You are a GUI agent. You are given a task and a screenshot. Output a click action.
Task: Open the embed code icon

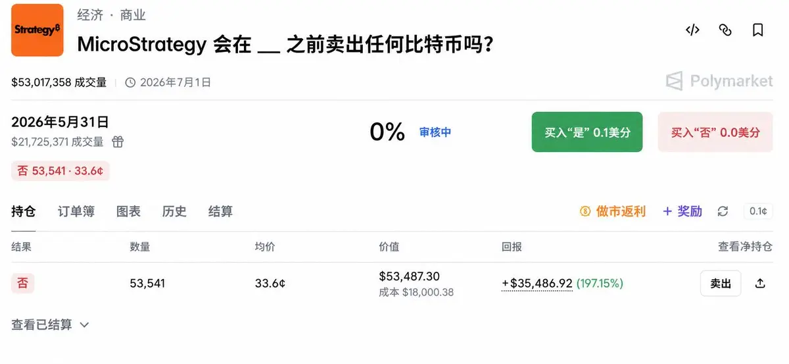pyautogui.click(x=692, y=30)
